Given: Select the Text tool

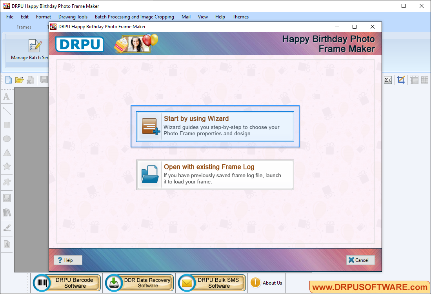Looking at the screenshot, I should tap(6, 96).
